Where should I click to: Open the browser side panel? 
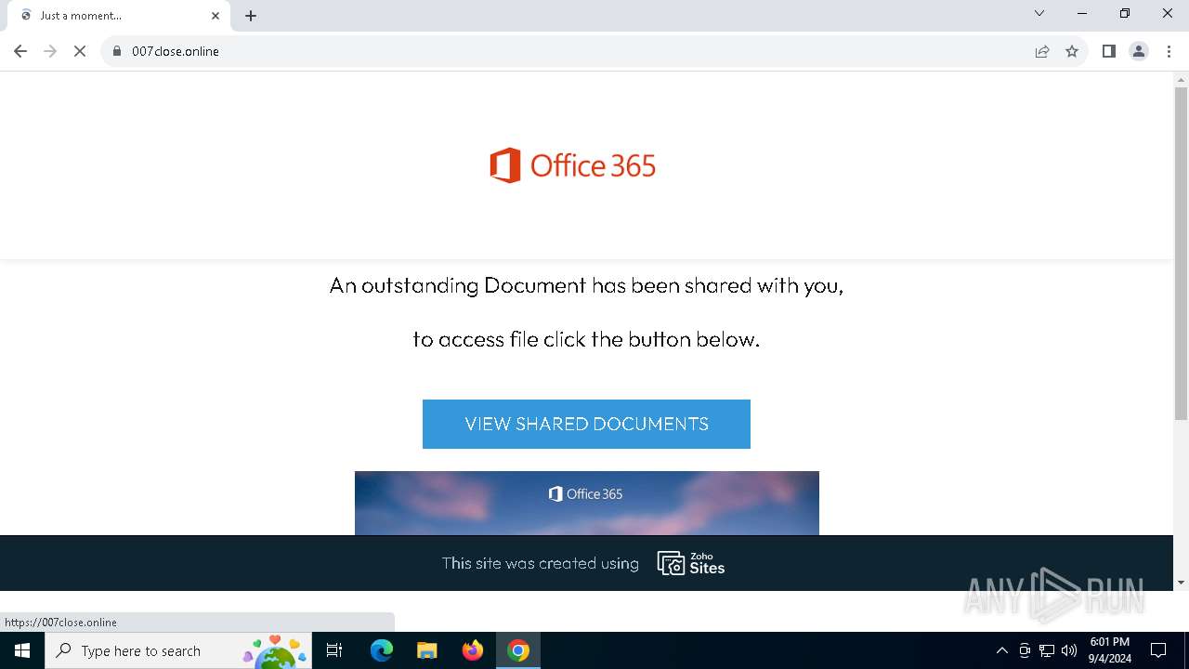click(x=1108, y=51)
